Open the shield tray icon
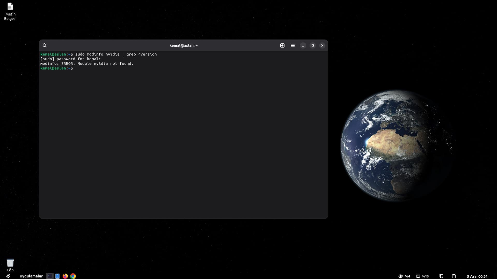497x279 pixels. 441,276
